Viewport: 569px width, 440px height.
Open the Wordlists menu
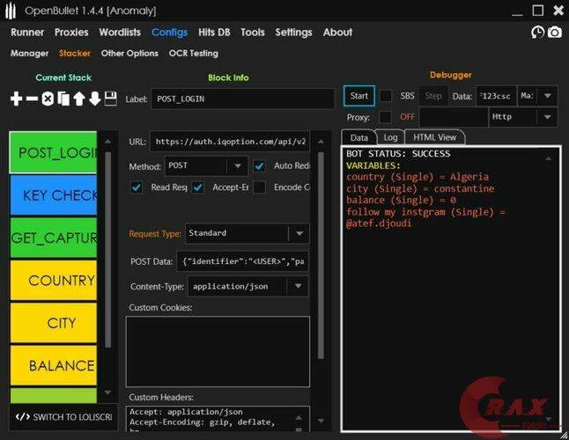coord(120,33)
